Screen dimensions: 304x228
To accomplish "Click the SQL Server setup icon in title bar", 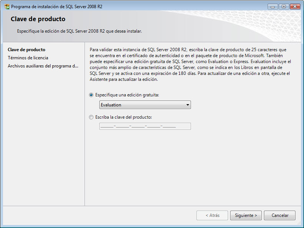I will pyautogui.click(x=7, y=7).
